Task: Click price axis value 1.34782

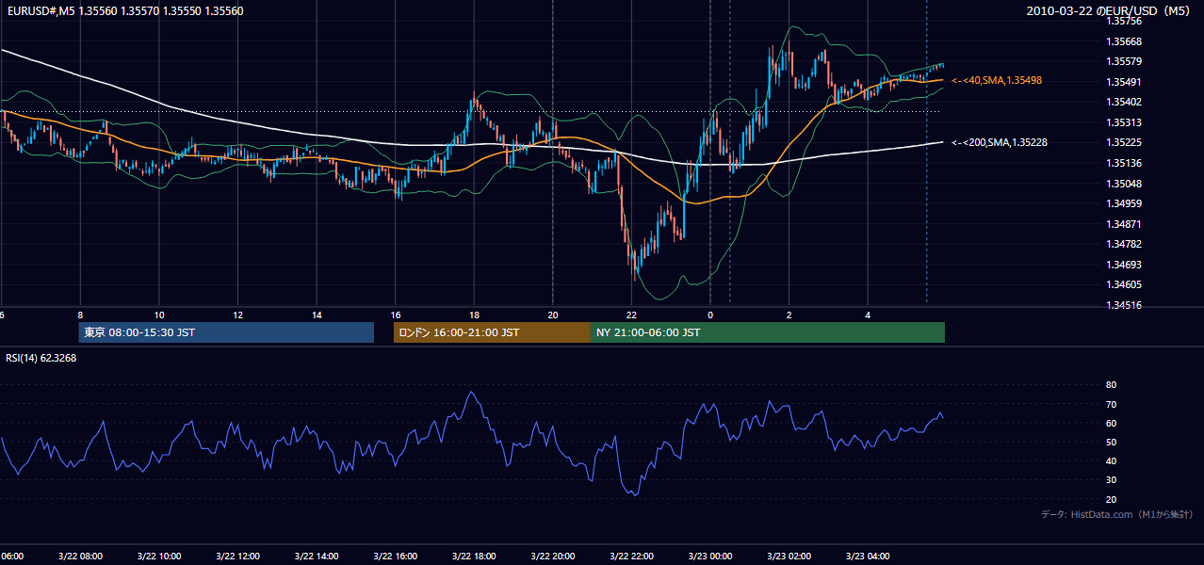Action: click(x=1123, y=245)
